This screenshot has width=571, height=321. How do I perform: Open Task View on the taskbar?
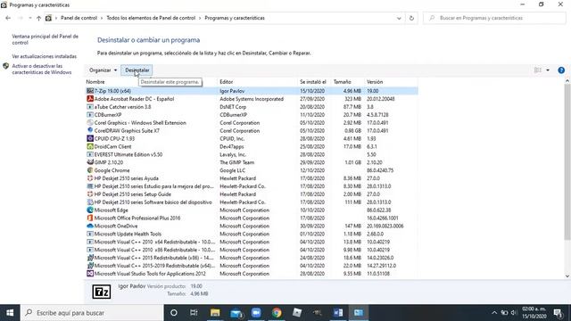194,313
